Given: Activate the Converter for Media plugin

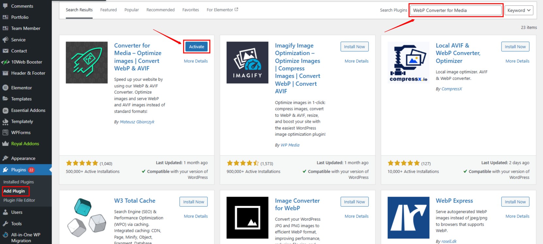Looking at the screenshot, I should point(197,47).
